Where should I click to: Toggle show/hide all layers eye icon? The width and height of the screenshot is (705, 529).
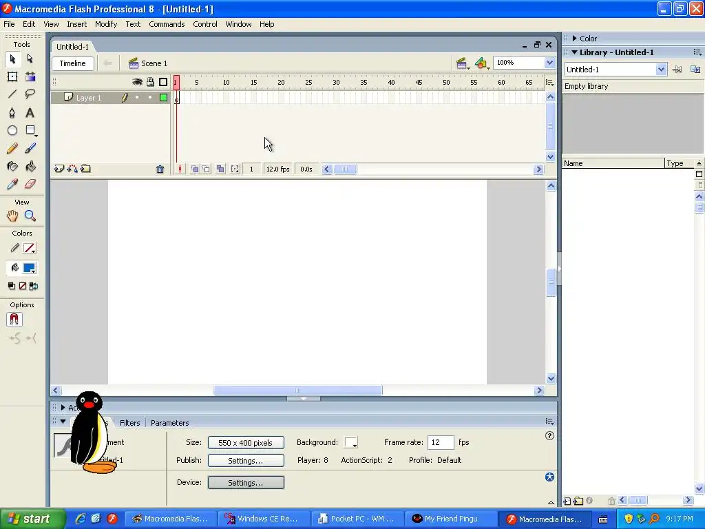pyautogui.click(x=137, y=82)
